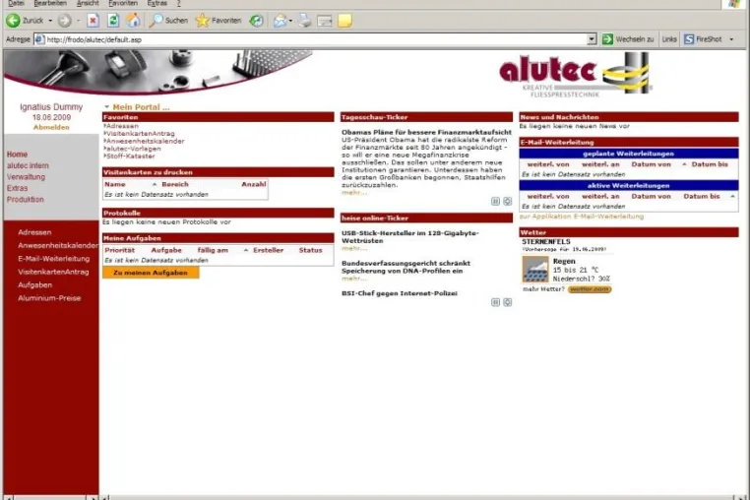Screen dimensions: 750x500
Task: Open the address bar dropdown arrow
Action: coord(592,39)
